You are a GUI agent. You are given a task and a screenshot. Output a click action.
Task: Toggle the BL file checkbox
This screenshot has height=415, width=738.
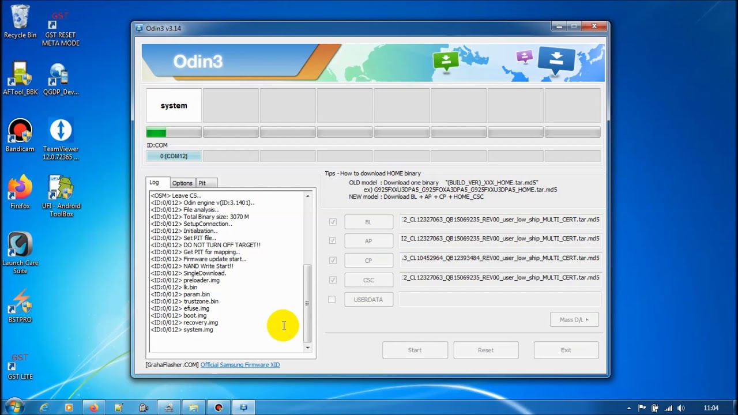click(333, 222)
